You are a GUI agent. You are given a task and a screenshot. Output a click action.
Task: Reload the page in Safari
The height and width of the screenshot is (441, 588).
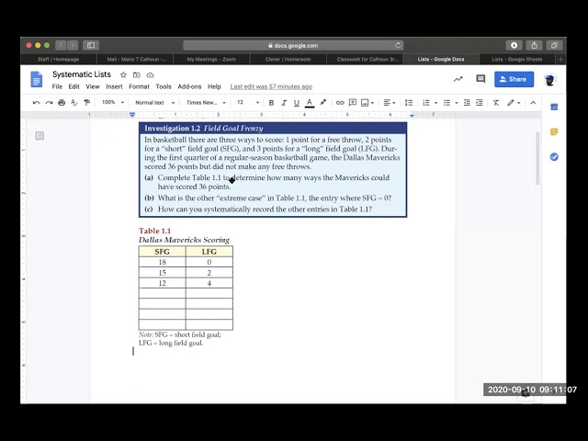(x=398, y=45)
